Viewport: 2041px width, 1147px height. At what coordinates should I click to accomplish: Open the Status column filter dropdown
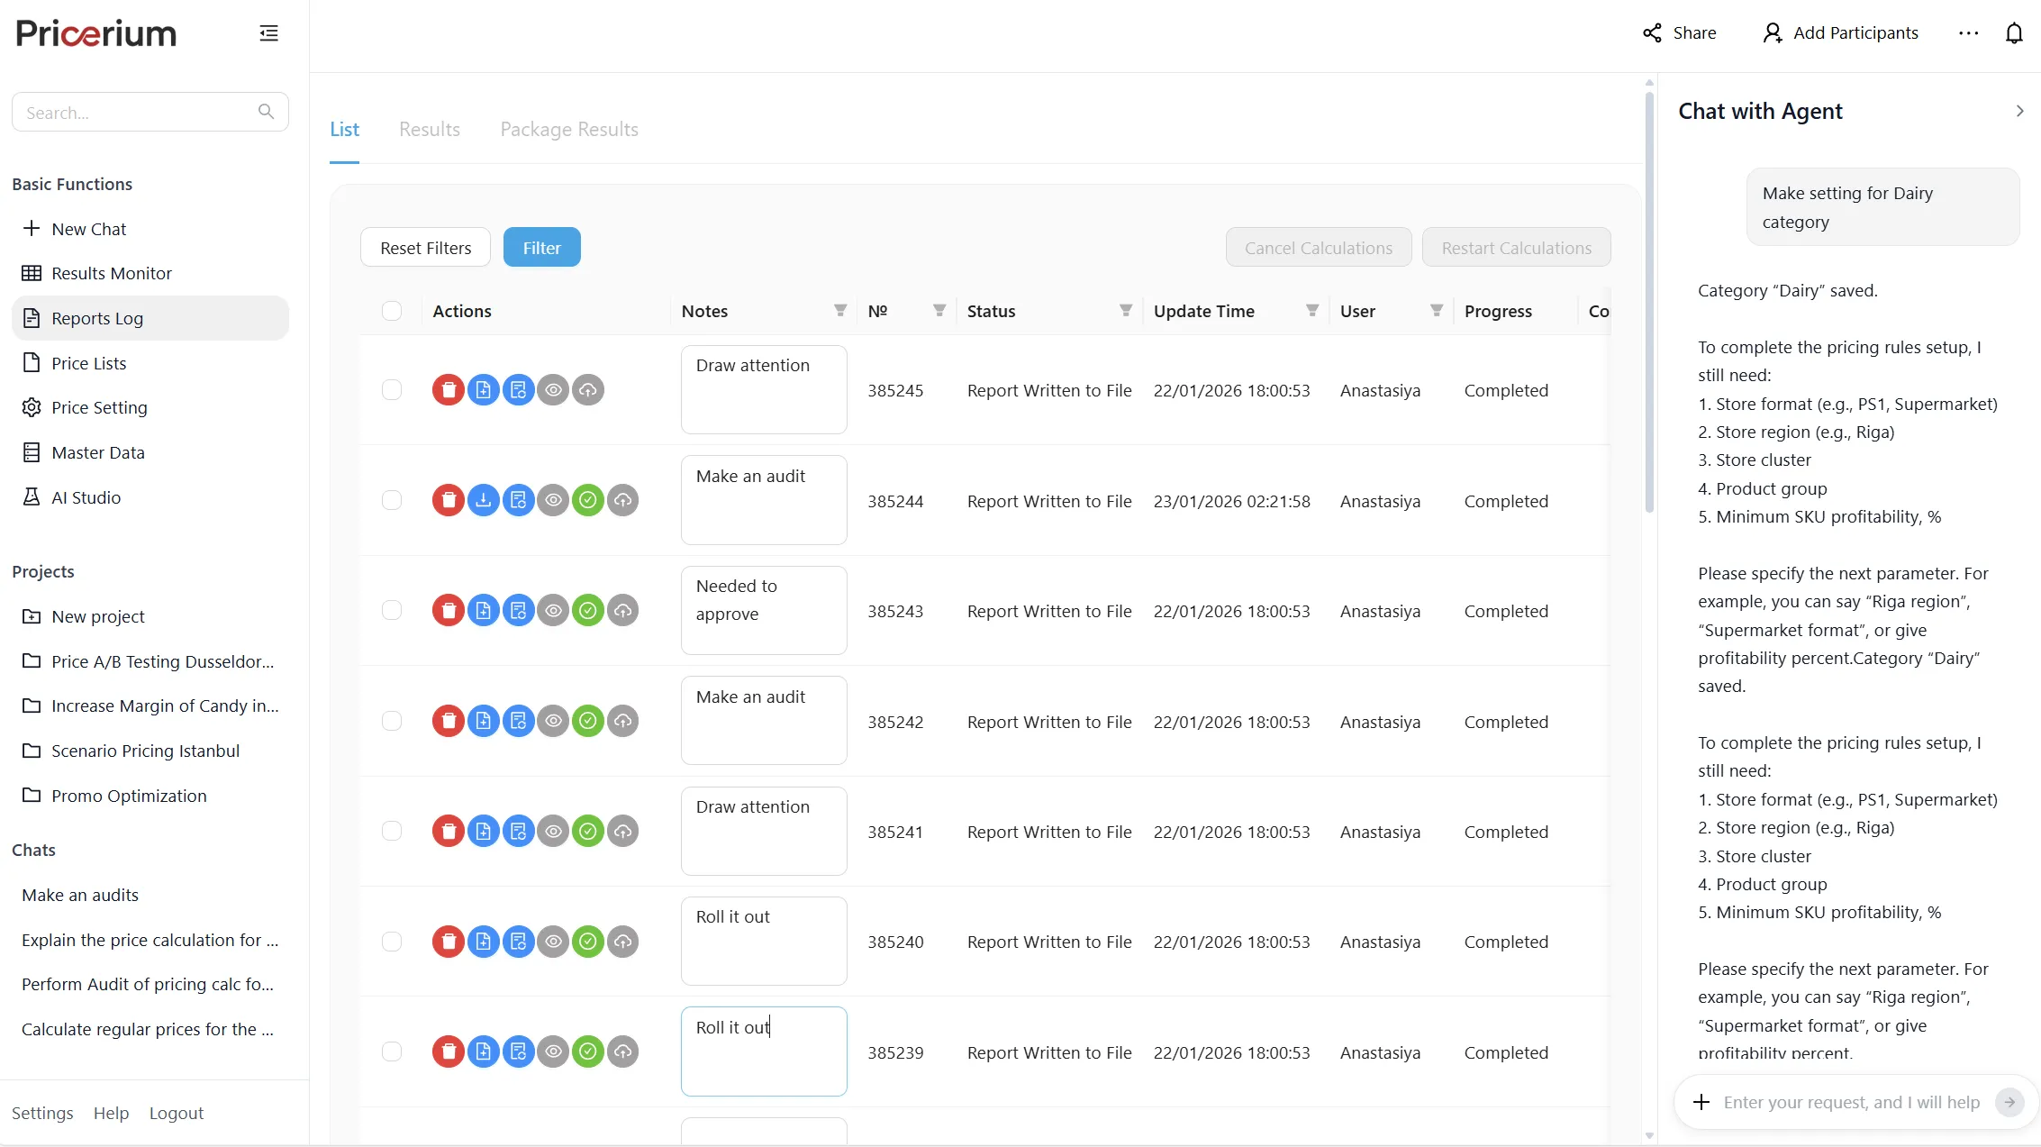1125,311
